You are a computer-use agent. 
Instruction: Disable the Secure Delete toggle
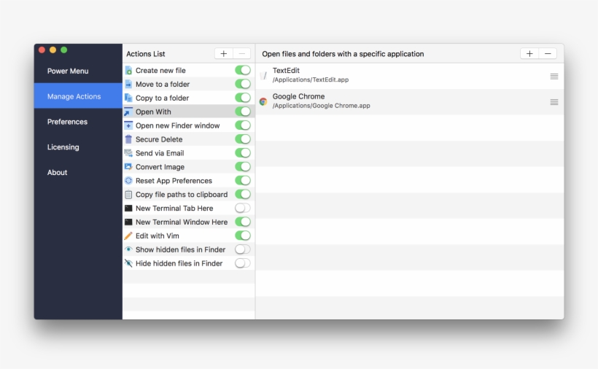tap(243, 139)
